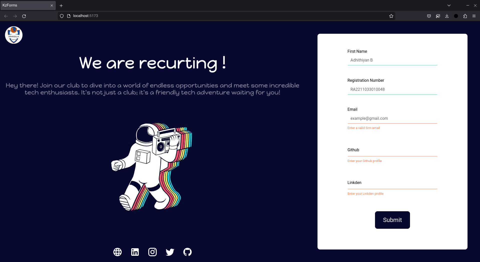480x262 pixels.
Task: Open the LinkedIn social icon
Action: [135, 252]
